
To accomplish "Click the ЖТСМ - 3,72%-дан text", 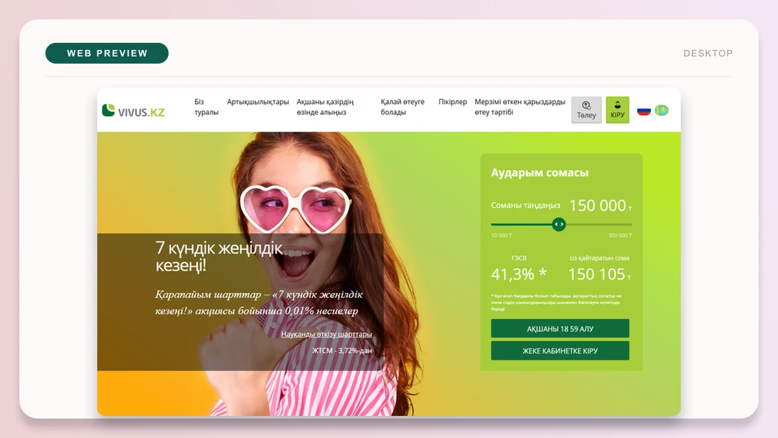I will pyautogui.click(x=342, y=351).
